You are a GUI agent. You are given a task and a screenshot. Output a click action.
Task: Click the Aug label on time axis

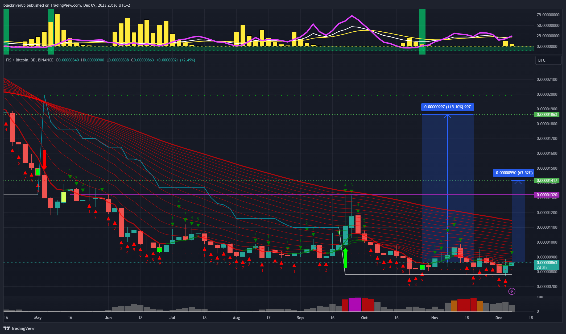[x=236, y=318]
